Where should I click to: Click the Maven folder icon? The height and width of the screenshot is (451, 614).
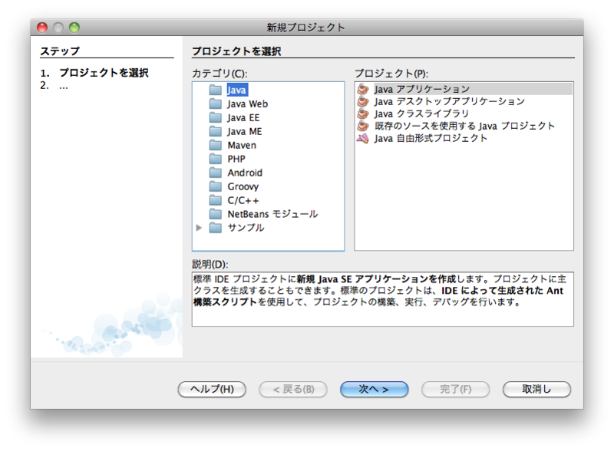pyautogui.click(x=216, y=145)
